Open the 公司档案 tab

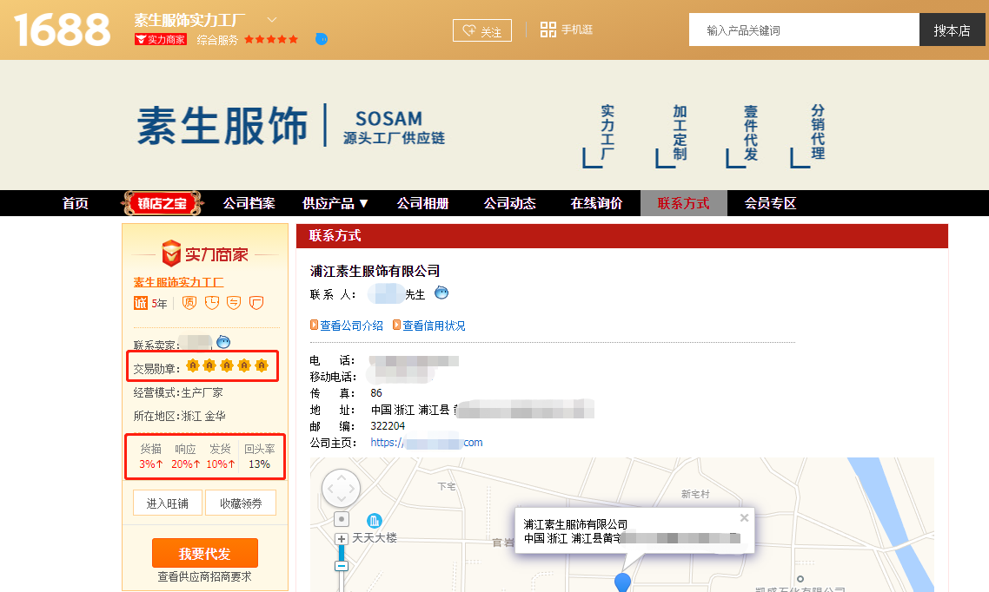tap(249, 203)
